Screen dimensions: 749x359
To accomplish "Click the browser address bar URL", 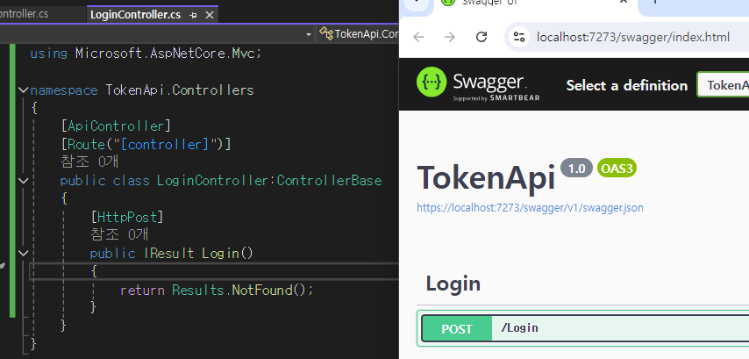I will point(633,37).
